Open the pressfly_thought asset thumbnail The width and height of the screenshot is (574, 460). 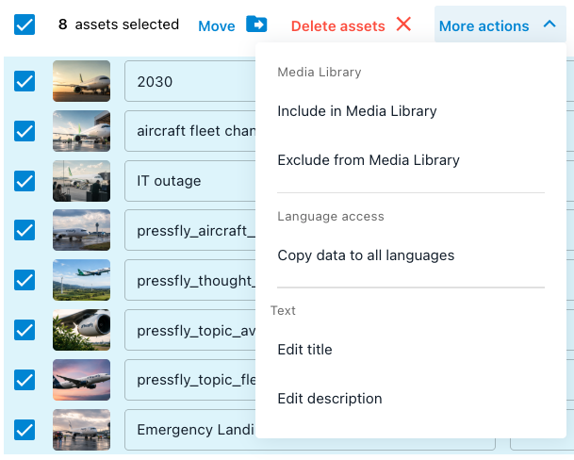tap(81, 280)
